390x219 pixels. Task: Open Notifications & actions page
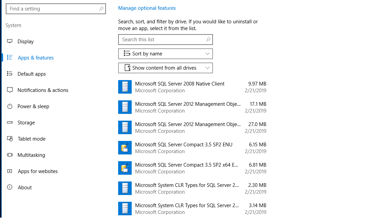click(x=43, y=90)
